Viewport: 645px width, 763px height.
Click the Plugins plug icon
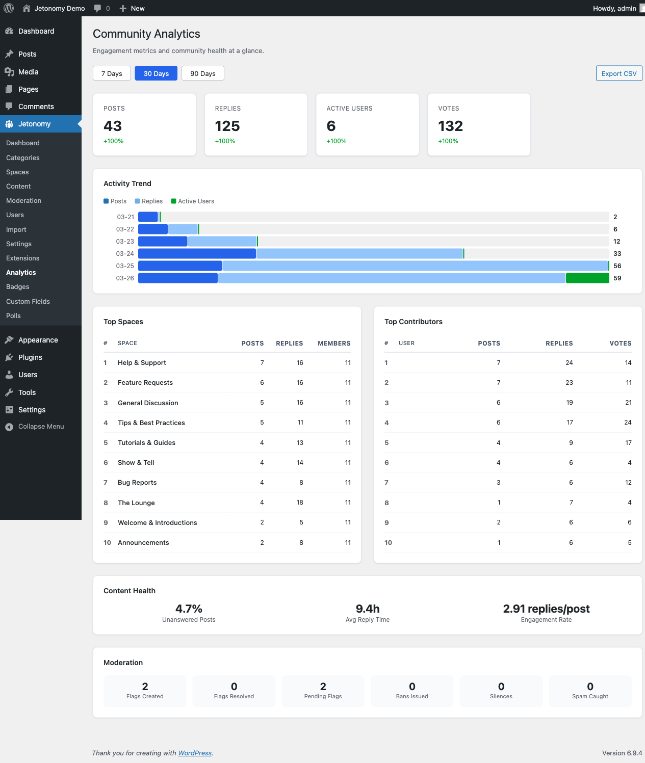tap(9, 357)
